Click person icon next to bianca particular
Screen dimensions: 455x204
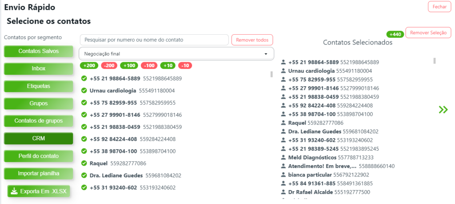click(x=283, y=175)
